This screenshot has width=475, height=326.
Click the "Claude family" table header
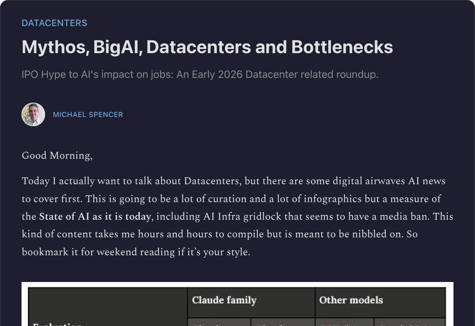[x=224, y=300]
